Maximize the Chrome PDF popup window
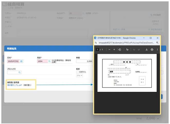 [x=151, y=38]
